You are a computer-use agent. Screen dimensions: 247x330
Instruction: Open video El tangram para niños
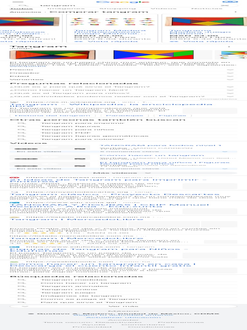coord(165,163)
